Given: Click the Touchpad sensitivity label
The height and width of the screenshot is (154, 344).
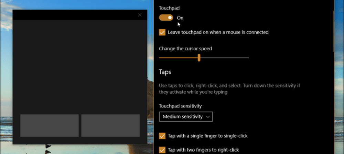Looking at the screenshot, I should (x=180, y=106).
